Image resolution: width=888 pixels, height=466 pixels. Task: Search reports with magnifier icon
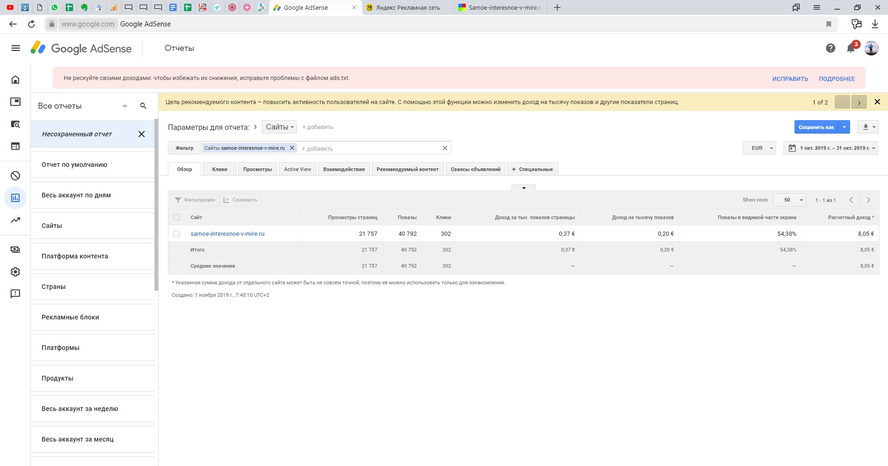[143, 106]
